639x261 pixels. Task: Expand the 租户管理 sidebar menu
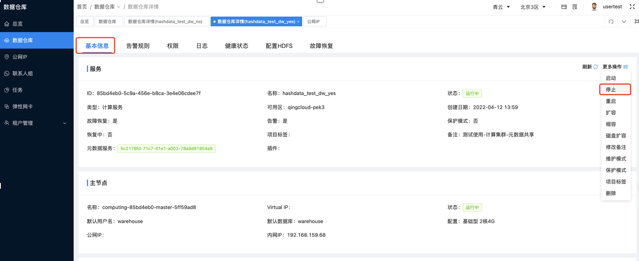click(25, 123)
